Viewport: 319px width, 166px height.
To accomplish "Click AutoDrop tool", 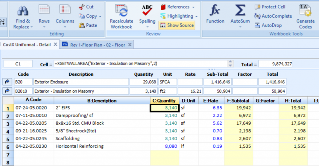I will [268, 26].
